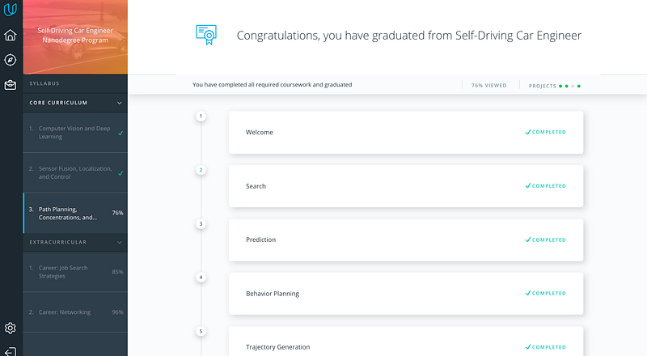This screenshot has height=356, width=647.
Task: Collapse the Extracurricular section chevron
Action: click(x=120, y=242)
